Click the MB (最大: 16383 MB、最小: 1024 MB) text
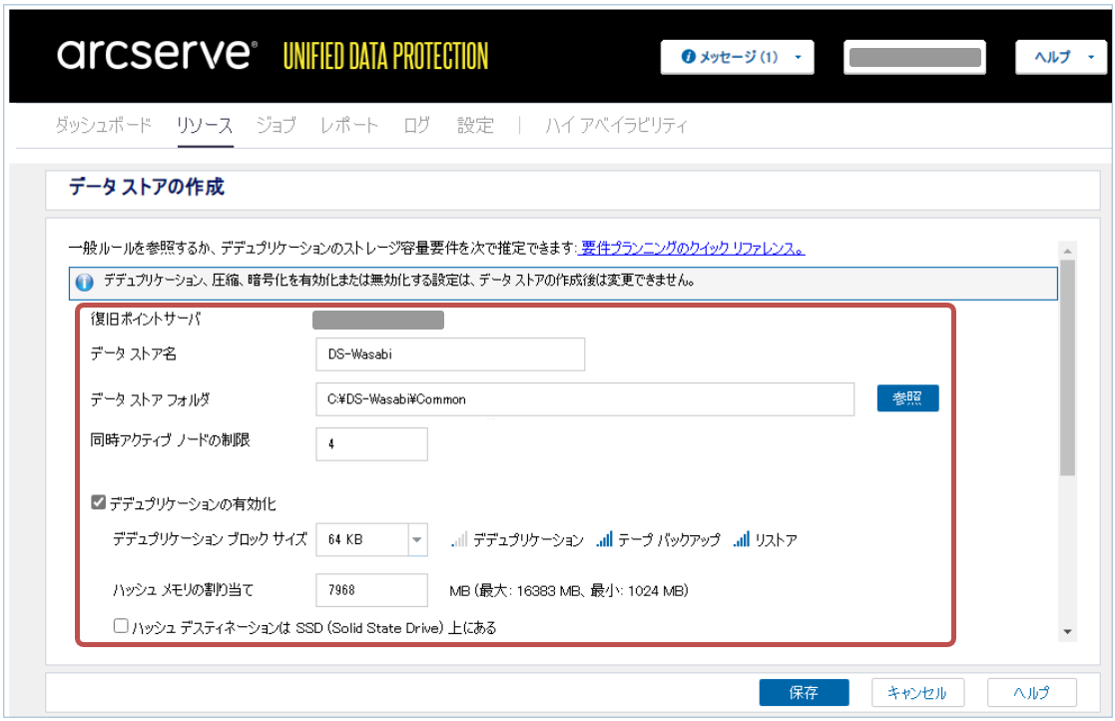This screenshot has height=721, width=1115. [x=569, y=591]
